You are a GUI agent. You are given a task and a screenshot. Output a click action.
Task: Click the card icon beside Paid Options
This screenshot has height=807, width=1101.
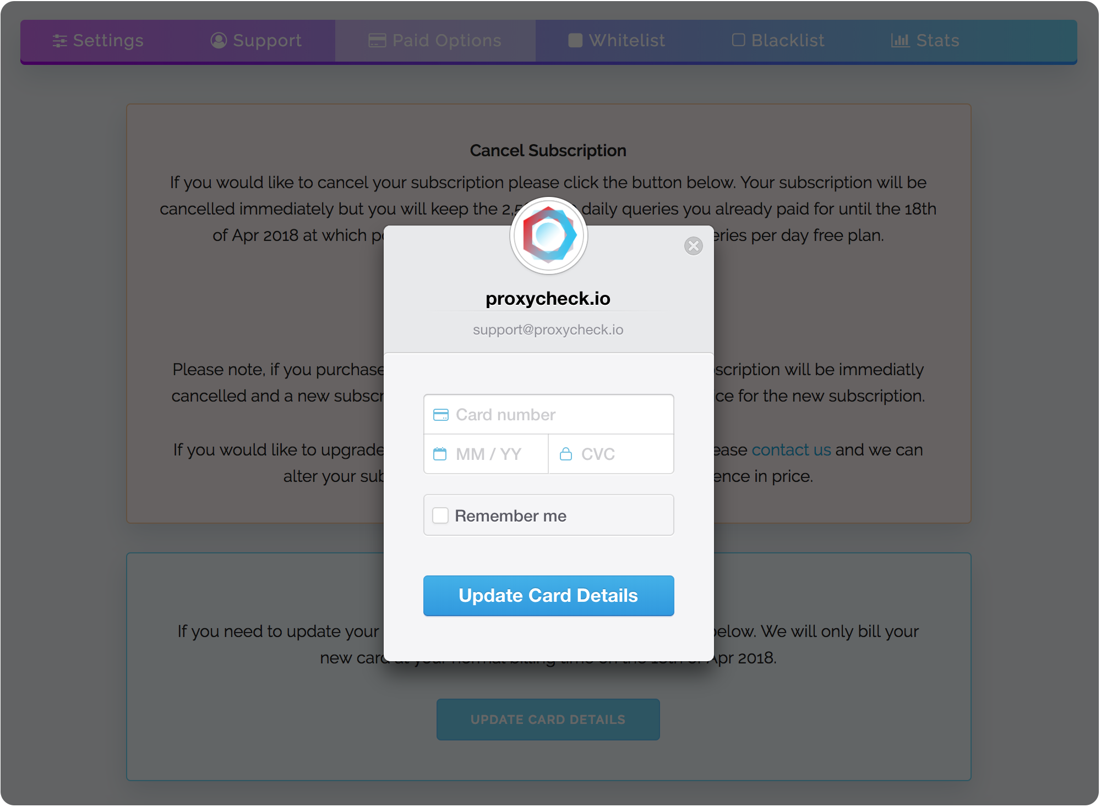377,41
